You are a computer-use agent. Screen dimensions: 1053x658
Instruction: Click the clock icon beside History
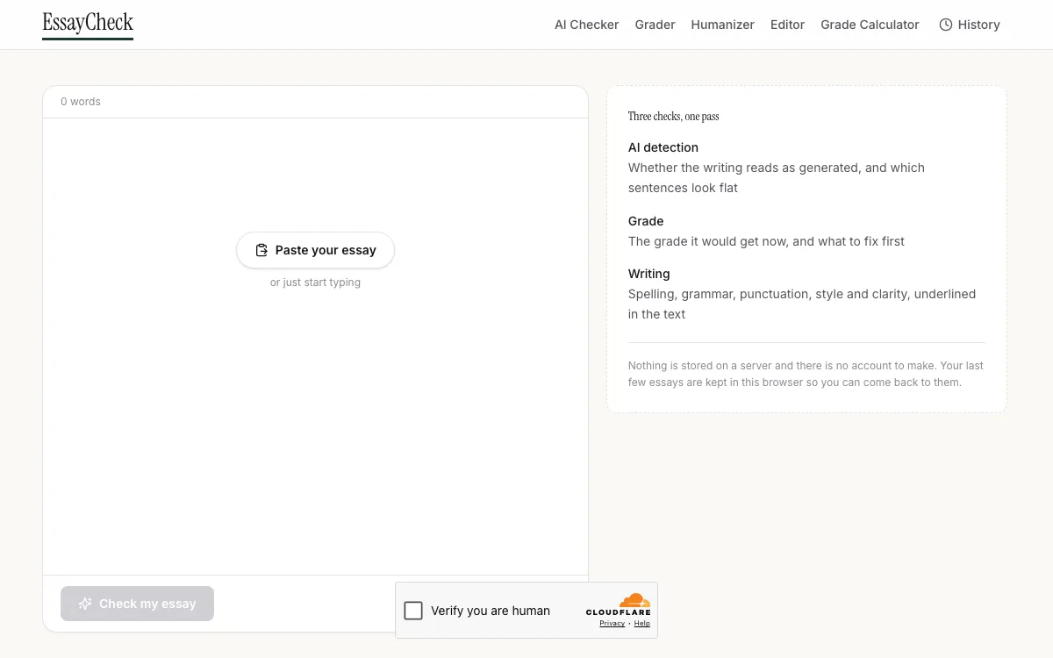[x=946, y=25]
